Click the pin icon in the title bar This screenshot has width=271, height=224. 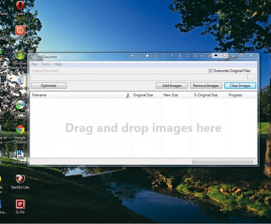click(224, 55)
